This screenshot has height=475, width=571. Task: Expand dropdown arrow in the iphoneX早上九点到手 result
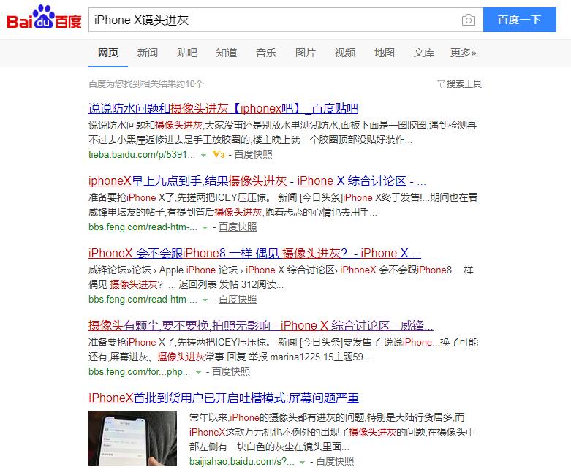(x=205, y=228)
